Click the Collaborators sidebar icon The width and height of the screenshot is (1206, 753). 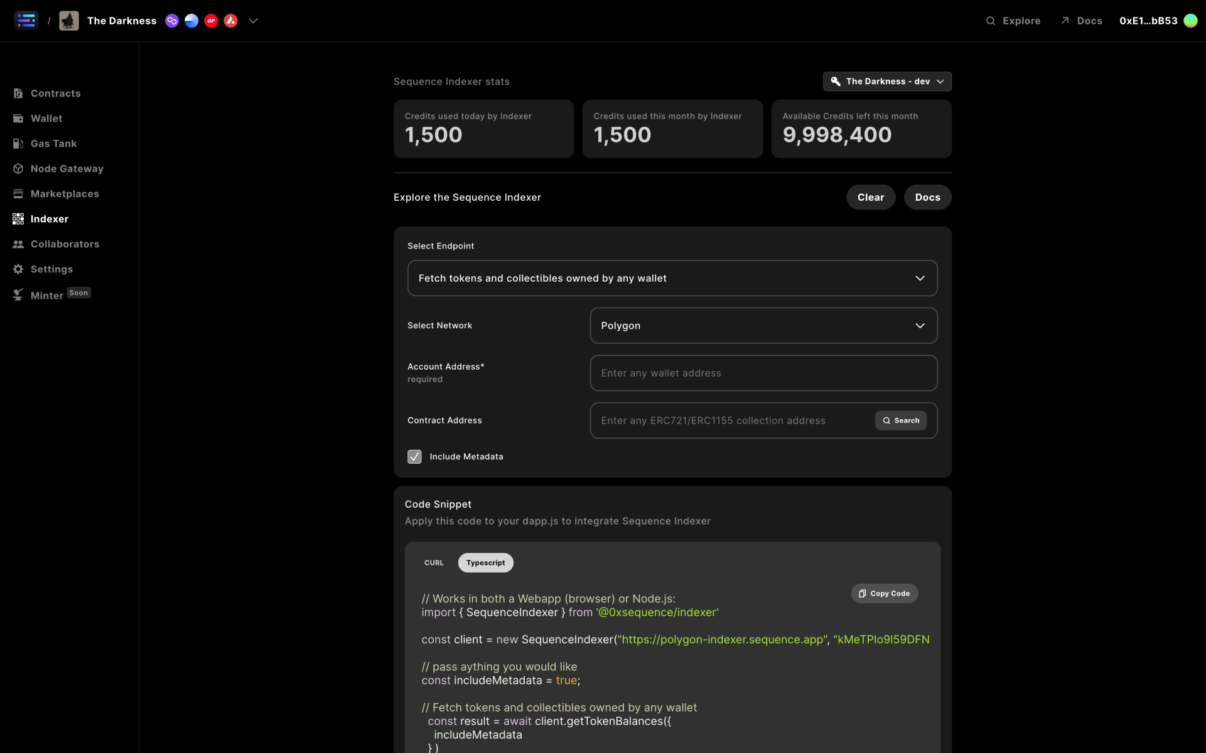19,243
